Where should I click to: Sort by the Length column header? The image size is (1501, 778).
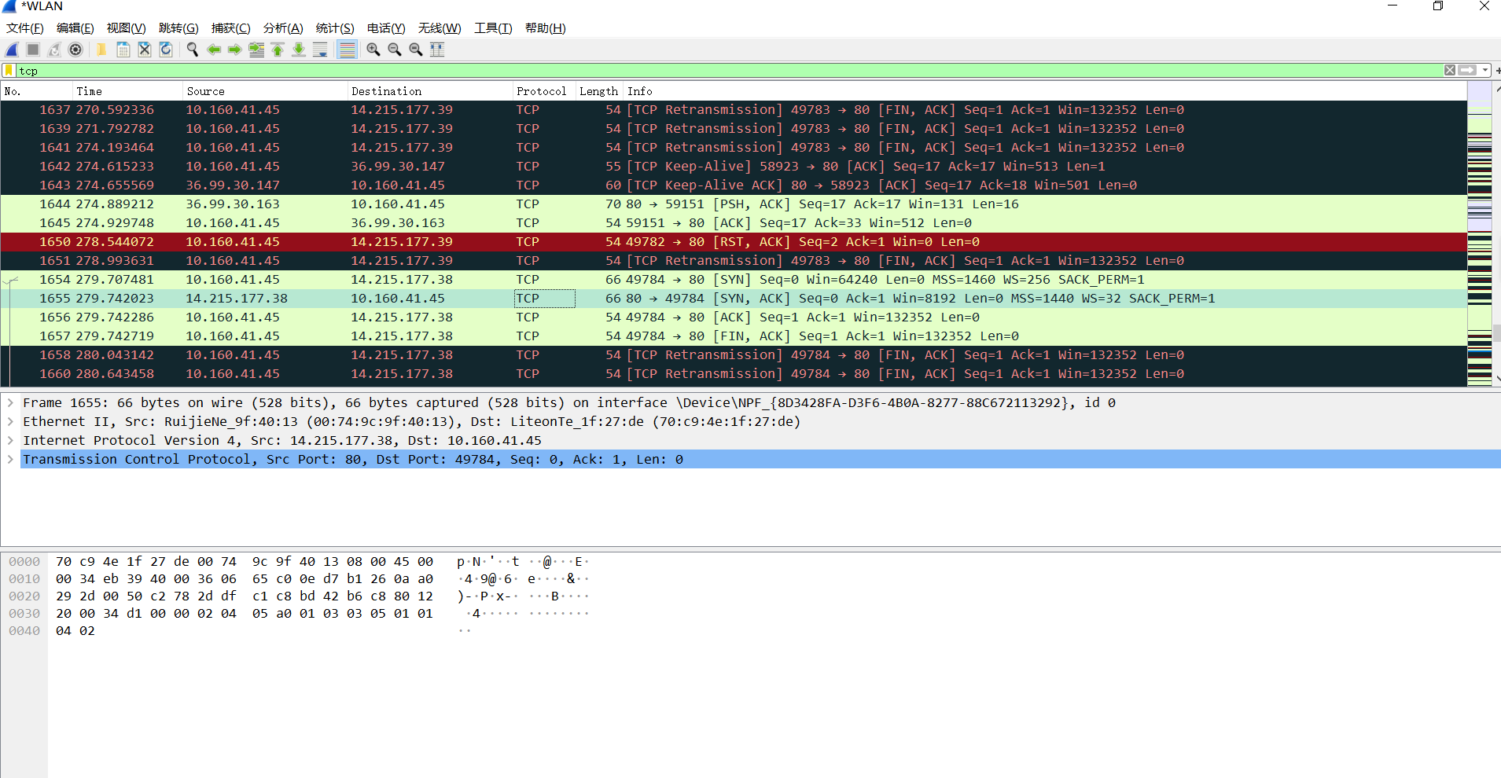[x=600, y=91]
